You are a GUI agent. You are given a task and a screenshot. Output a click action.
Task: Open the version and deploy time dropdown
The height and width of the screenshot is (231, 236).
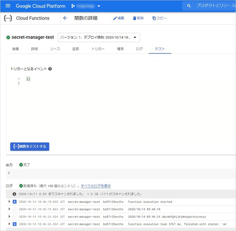[99, 37]
